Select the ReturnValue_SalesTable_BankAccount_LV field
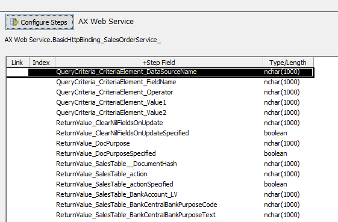This screenshot has height=222, width=338. pyautogui.click(x=160, y=194)
